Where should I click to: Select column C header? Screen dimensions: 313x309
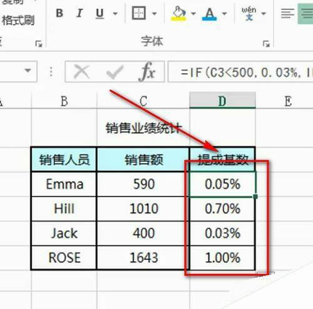click(x=143, y=101)
